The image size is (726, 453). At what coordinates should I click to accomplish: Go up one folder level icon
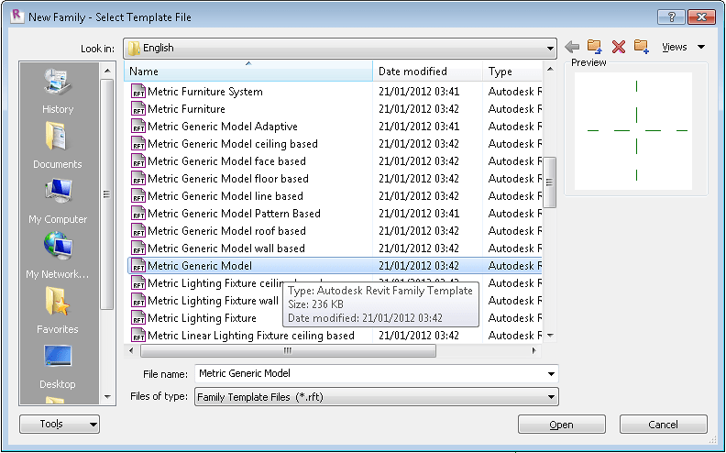click(x=595, y=47)
